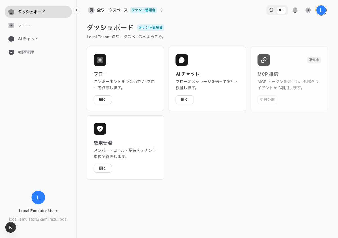Open フロー in the sidebar
The height and width of the screenshot is (238, 338).
point(38,25)
